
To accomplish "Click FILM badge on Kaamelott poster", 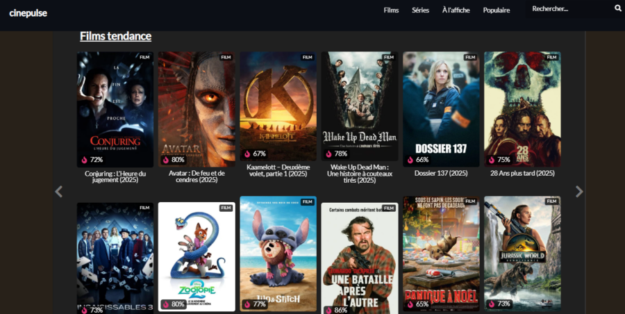I will (308, 57).
